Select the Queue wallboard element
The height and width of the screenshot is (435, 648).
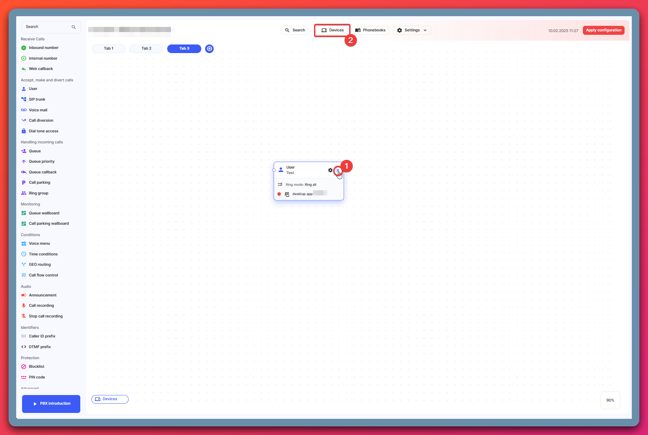[x=44, y=213]
